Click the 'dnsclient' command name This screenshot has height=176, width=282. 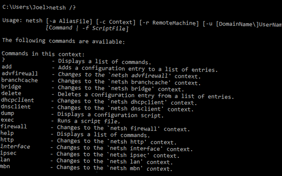coord(16,107)
